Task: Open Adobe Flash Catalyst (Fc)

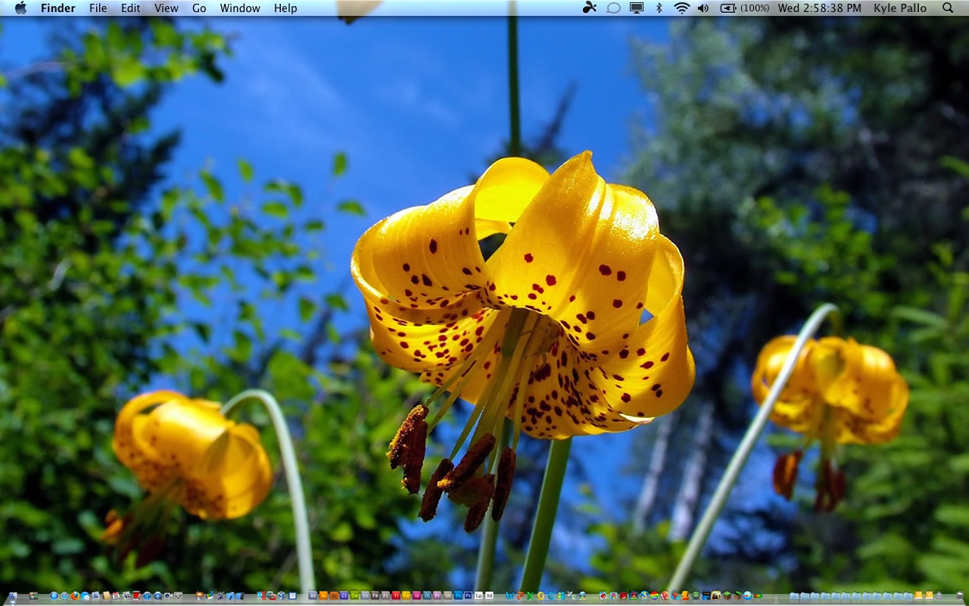Action: [385, 595]
